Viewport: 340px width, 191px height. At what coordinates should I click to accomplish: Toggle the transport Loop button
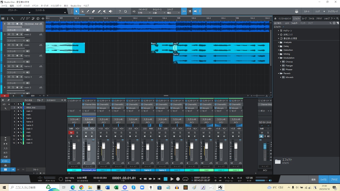[185, 179]
